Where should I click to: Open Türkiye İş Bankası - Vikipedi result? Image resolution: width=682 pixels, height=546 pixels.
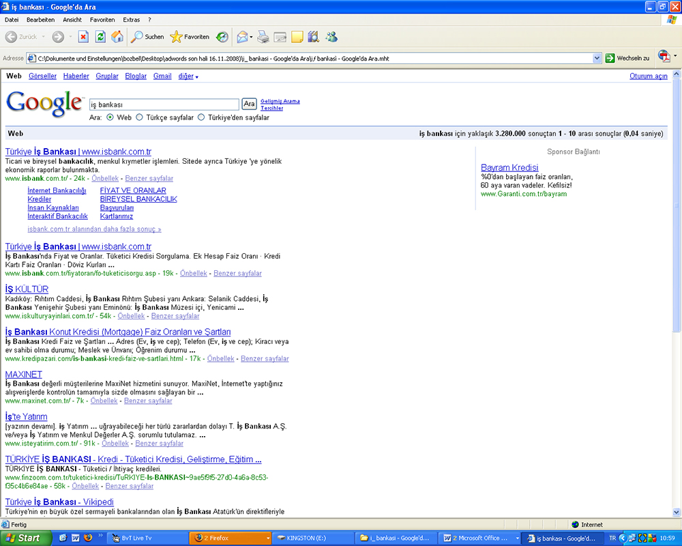pos(59,502)
